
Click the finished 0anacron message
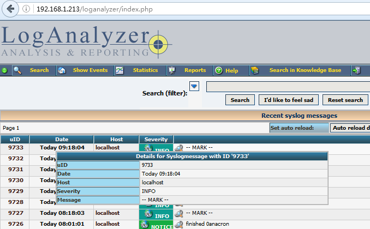pos(207,224)
